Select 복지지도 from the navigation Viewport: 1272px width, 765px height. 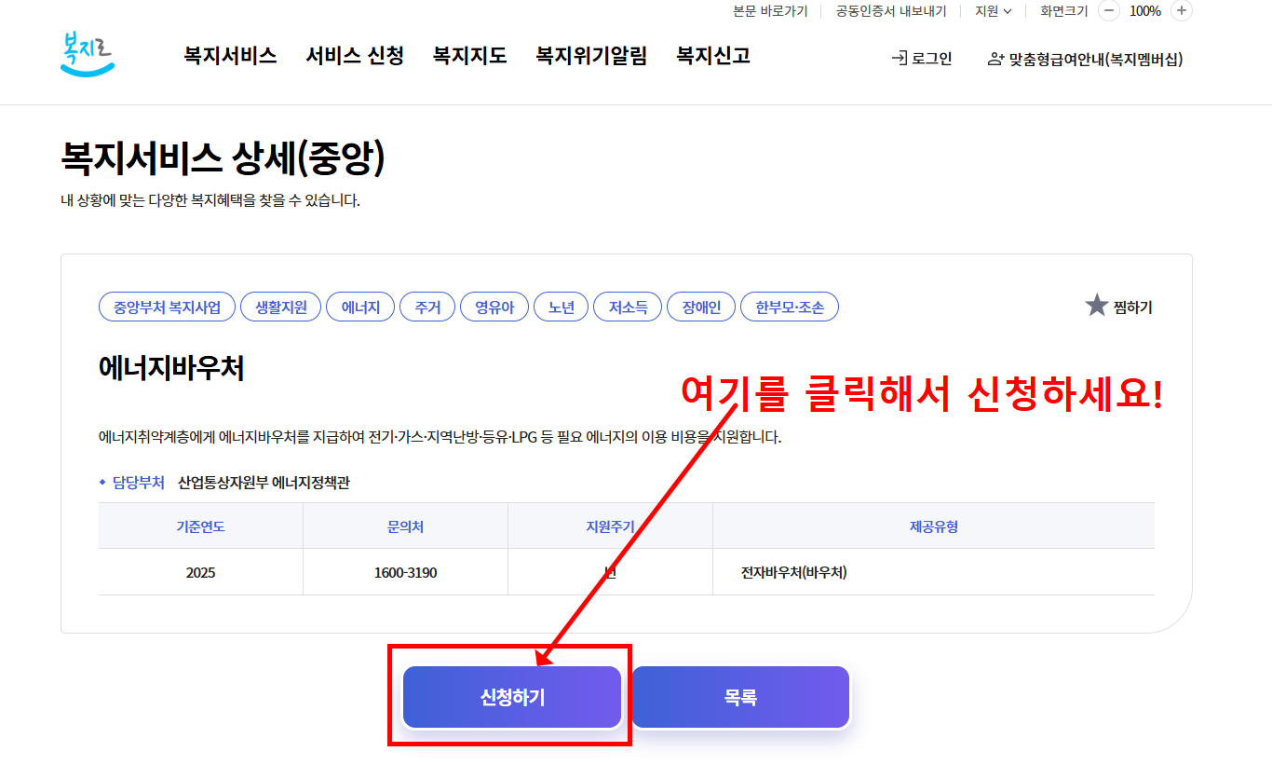(469, 56)
